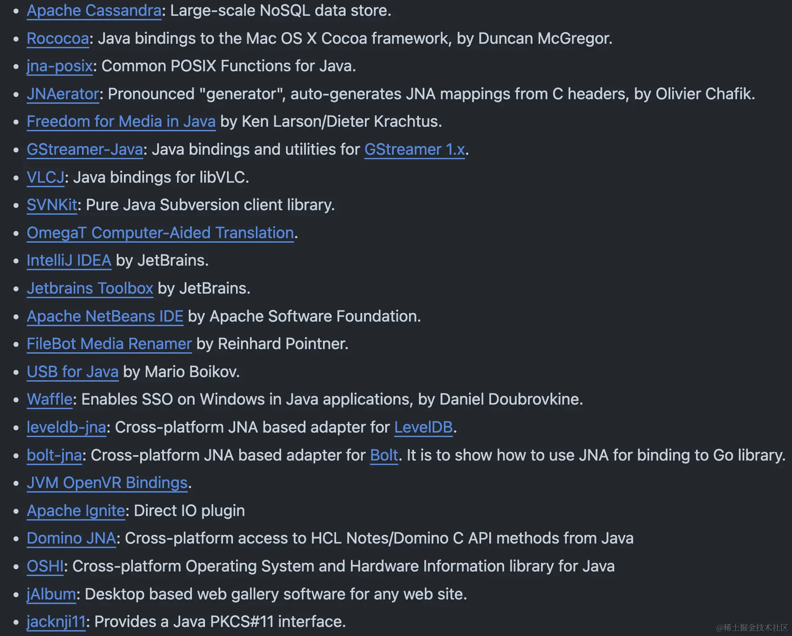792x636 pixels.
Task: Visit OmegaT Computer-Aided Translation link
Action: (x=160, y=233)
